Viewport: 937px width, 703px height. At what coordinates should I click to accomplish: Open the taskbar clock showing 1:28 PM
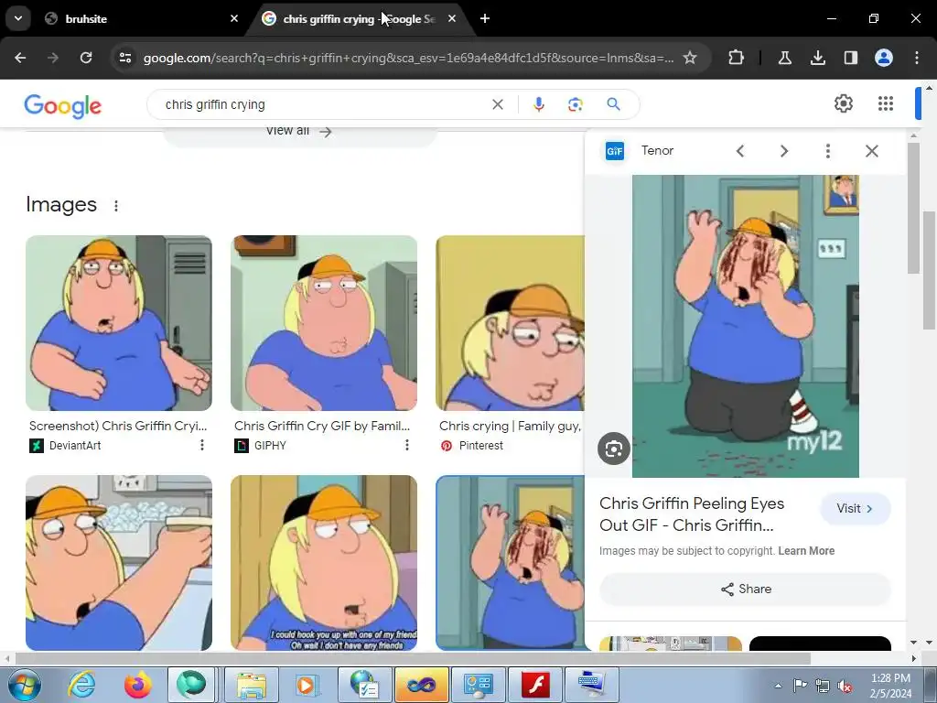tap(889, 686)
